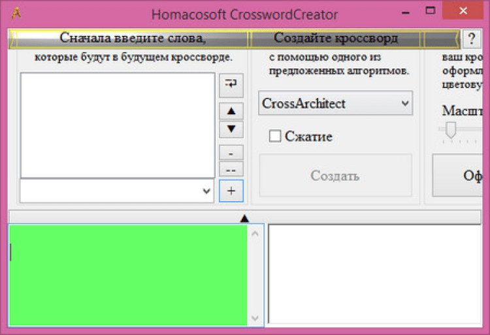
Task: Move selected word down with the down arrow
Action: click(231, 129)
